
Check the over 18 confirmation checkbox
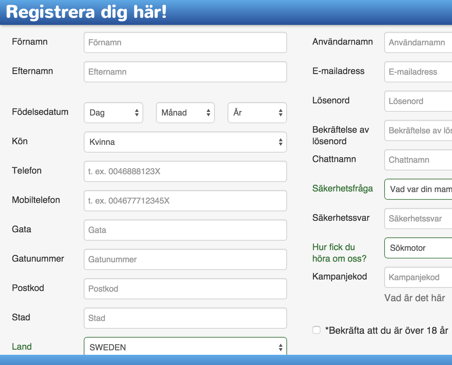[x=316, y=330]
